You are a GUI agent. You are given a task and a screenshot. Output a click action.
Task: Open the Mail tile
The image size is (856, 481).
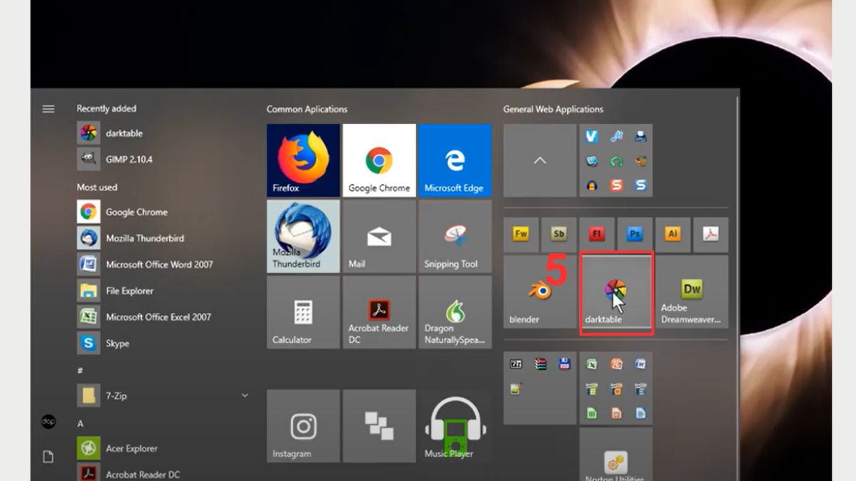pos(379,237)
